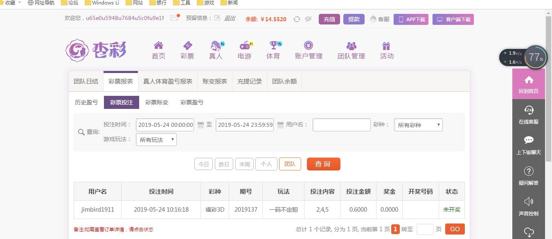Select the 历史盈亏 sub-tab
Screen dimensions: 552x239
(x=86, y=102)
